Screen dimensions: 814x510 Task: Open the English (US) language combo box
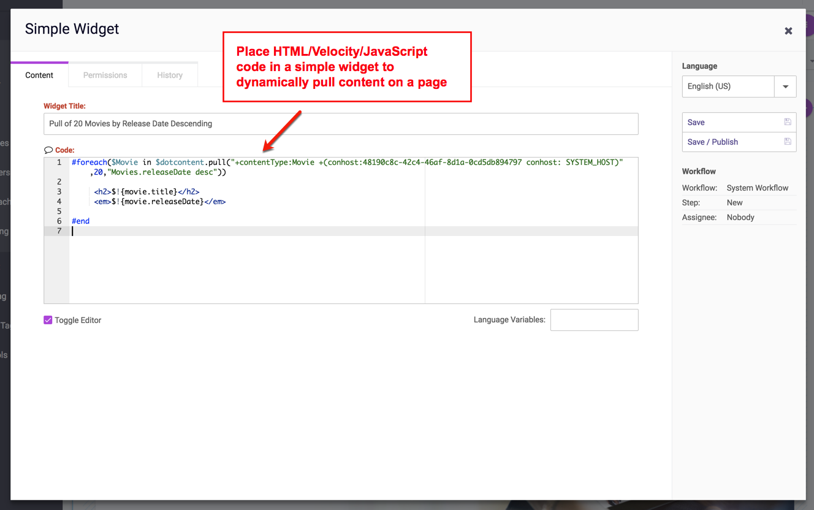728,86
